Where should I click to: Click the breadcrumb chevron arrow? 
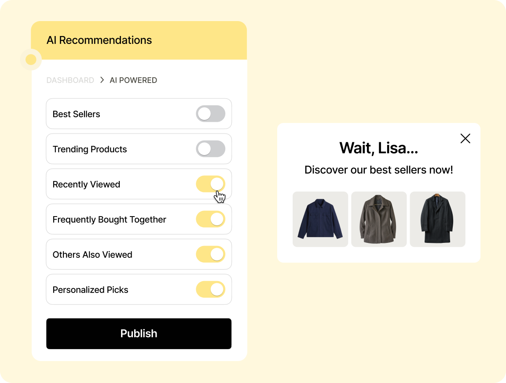click(x=102, y=80)
